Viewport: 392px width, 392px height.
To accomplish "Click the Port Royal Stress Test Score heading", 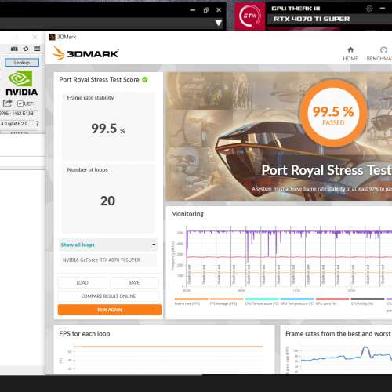I will (x=99, y=79).
